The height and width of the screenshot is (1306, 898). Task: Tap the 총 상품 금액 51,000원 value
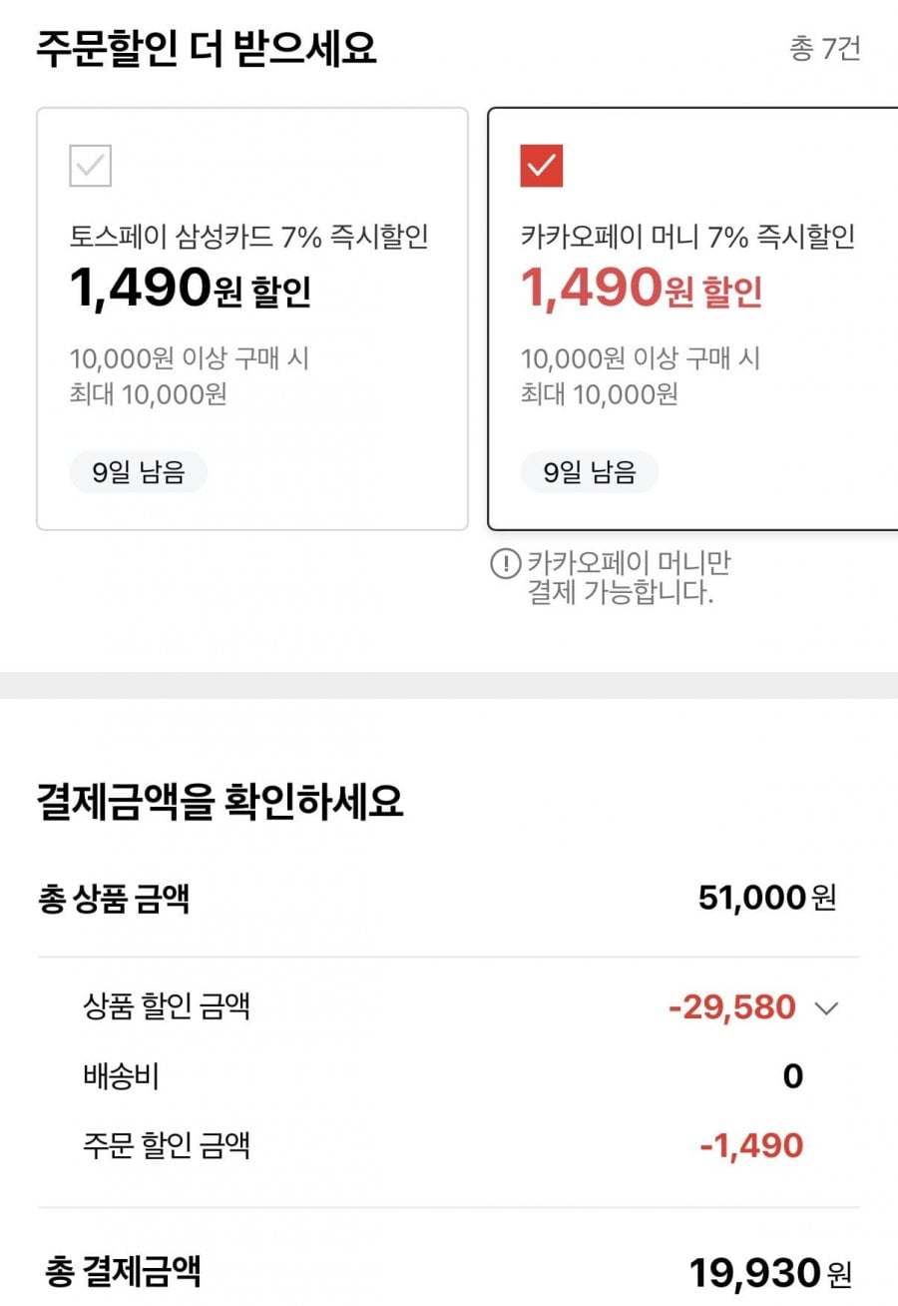coord(766,898)
